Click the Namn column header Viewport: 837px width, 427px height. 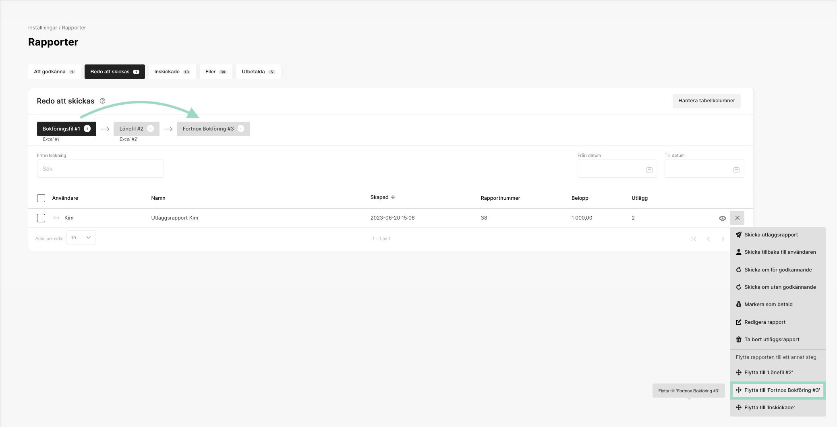click(x=158, y=198)
